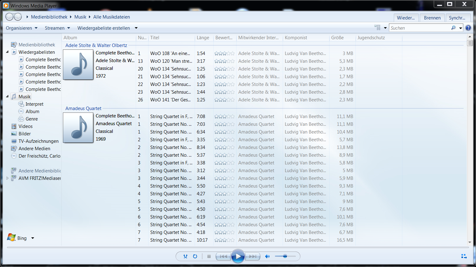Viewport: 476px width, 267px height.
Task: Switch to the Synchronisieren tab
Action: [457, 18]
